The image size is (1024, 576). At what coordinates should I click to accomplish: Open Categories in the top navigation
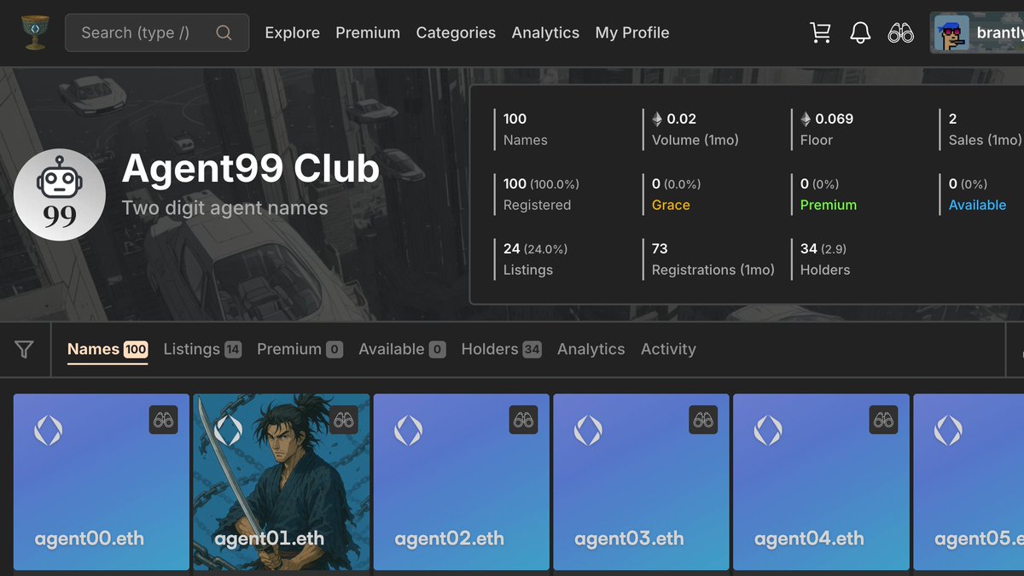click(456, 32)
